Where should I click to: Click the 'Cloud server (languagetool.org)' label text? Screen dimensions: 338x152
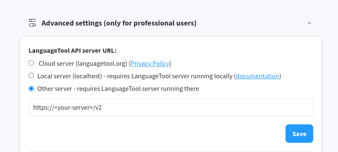tap(83, 64)
